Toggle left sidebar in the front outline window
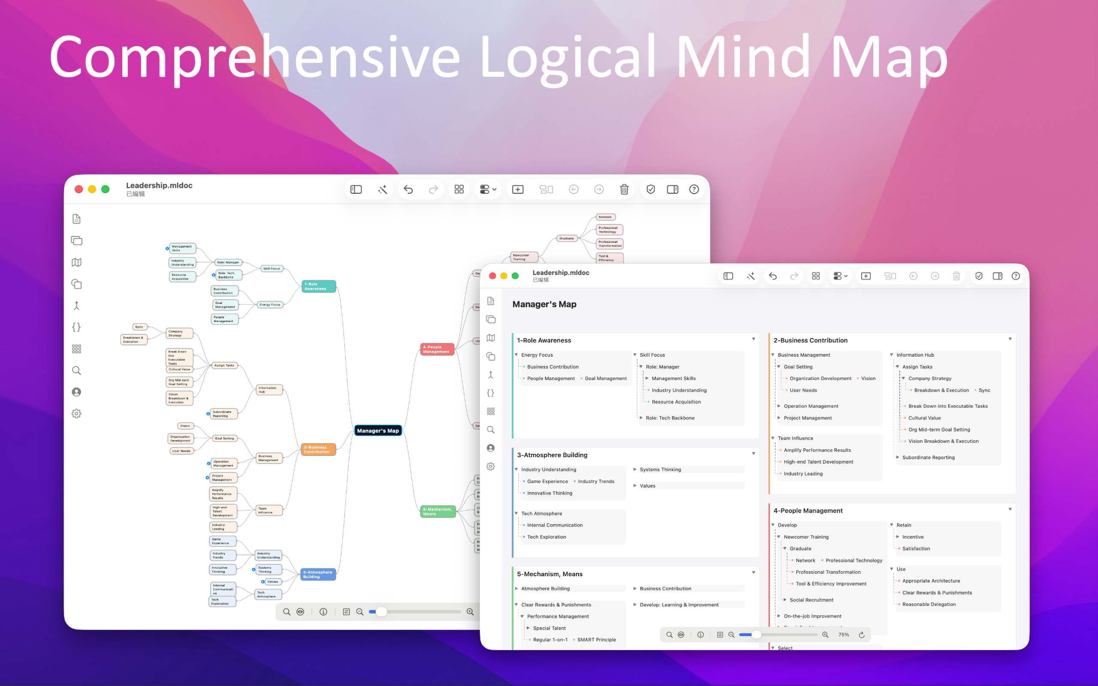Viewport: 1098px width, 686px height. [728, 276]
